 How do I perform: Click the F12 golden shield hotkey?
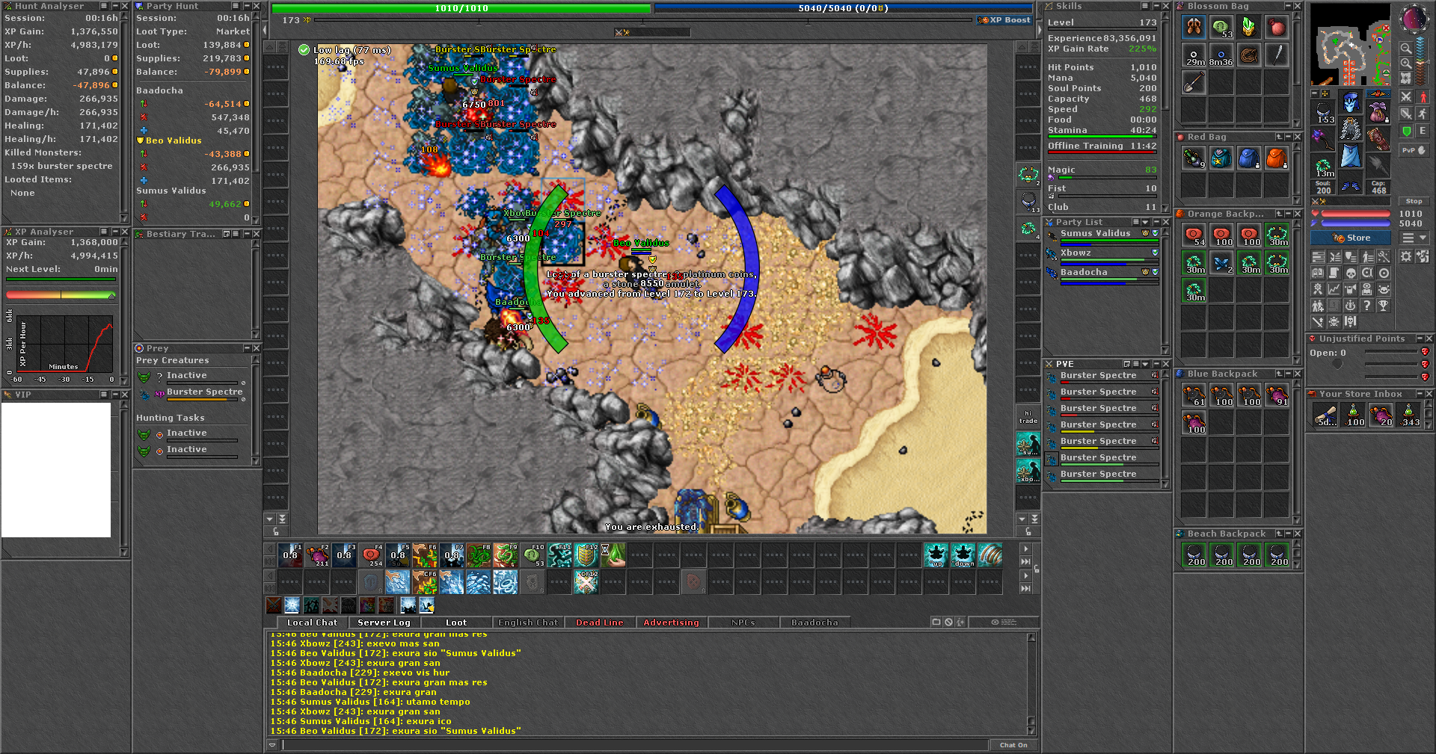point(586,555)
